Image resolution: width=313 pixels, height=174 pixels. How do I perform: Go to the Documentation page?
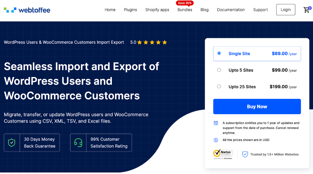[231, 10]
